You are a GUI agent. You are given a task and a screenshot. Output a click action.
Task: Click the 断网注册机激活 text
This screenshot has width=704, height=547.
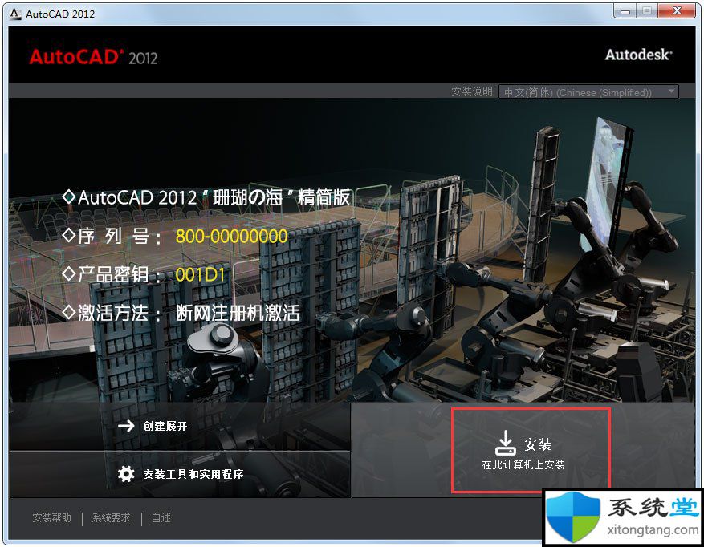[238, 314]
